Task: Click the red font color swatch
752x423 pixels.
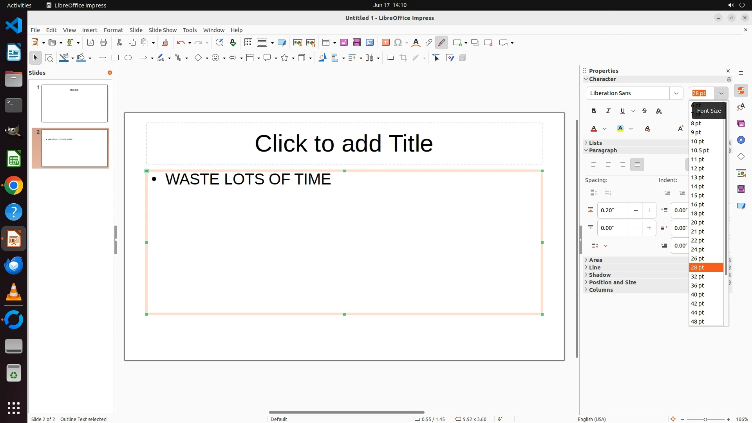Action: point(594,129)
